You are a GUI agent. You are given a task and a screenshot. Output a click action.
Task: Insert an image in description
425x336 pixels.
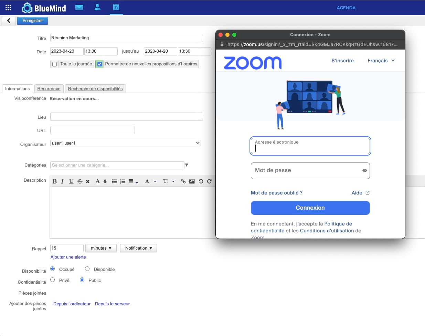click(x=192, y=181)
